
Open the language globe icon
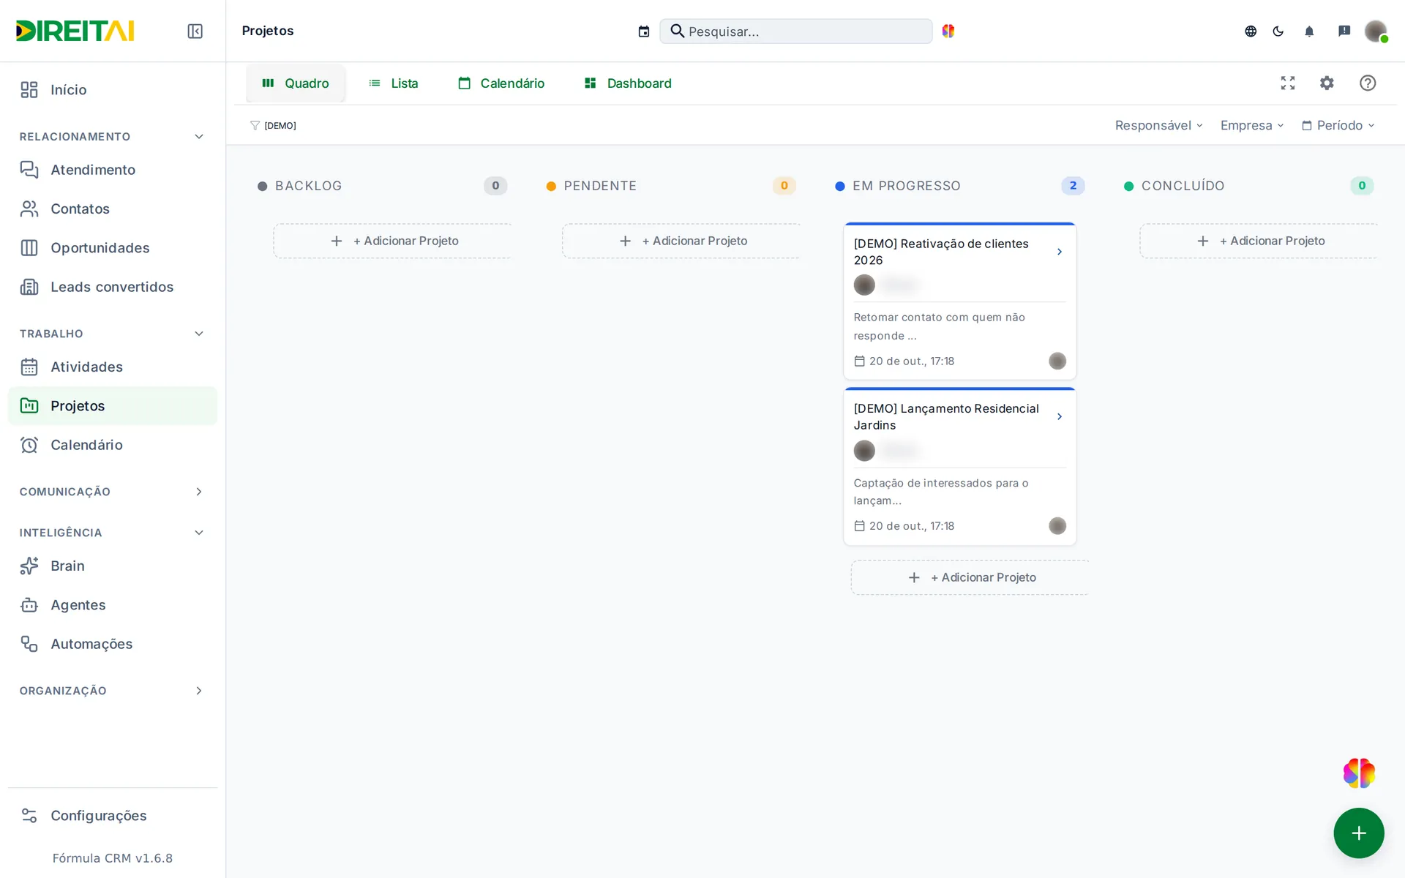pos(1251,31)
